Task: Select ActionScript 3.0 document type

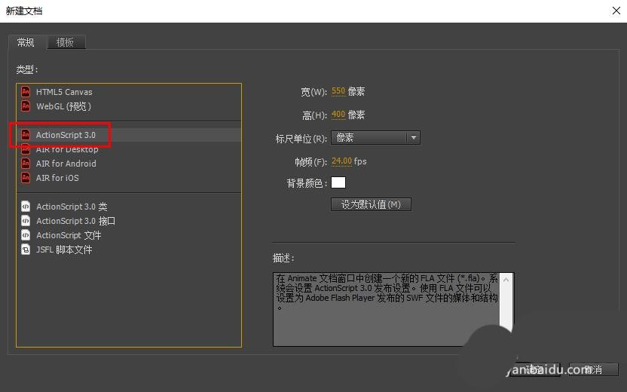Action: coord(66,135)
